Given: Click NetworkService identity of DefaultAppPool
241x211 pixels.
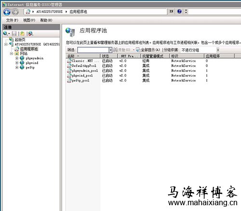Looking at the screenshot, I should click(x=183, y=66).
